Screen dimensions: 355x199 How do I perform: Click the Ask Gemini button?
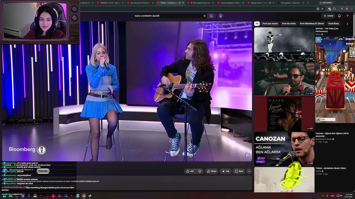(x=326, y=3)
